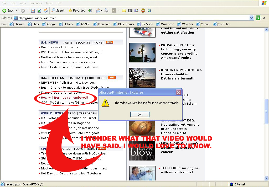Open the View menu
The image size is (269, 187).
[x=23, y=3]
